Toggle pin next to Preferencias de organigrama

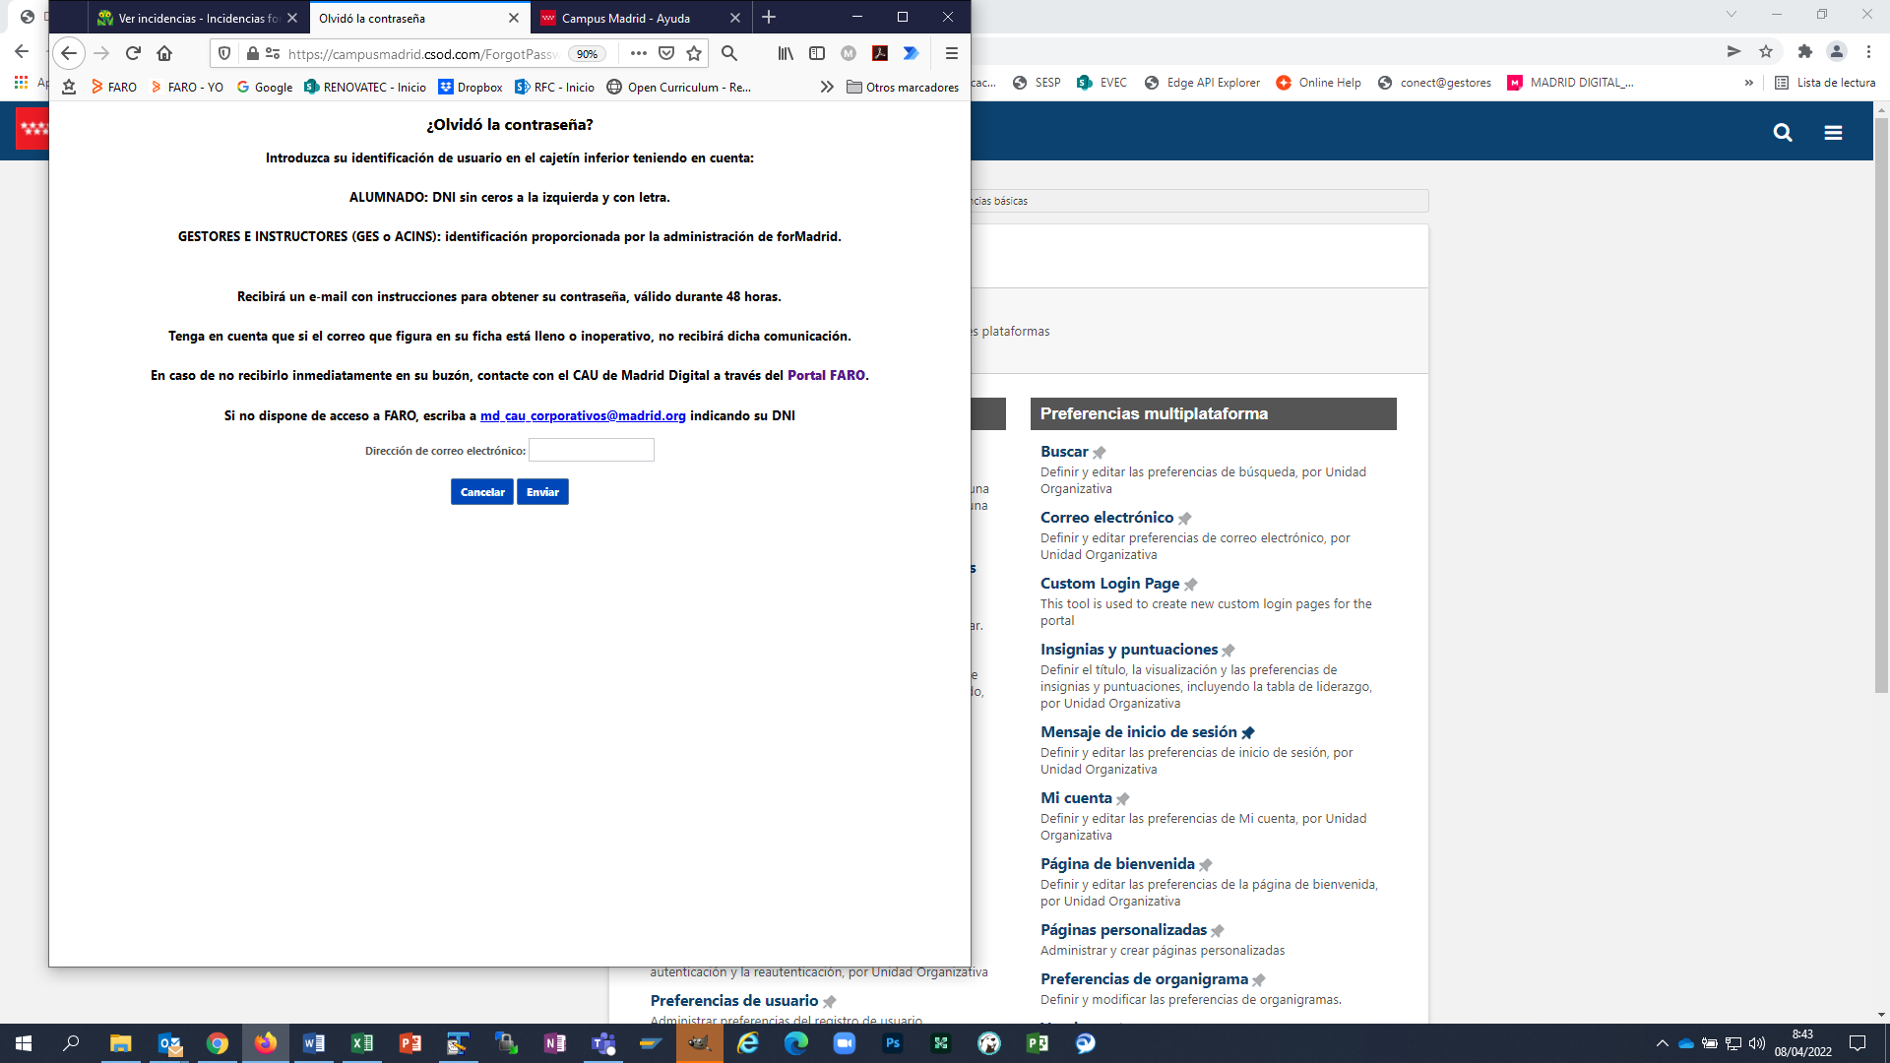pos(1259,980)
